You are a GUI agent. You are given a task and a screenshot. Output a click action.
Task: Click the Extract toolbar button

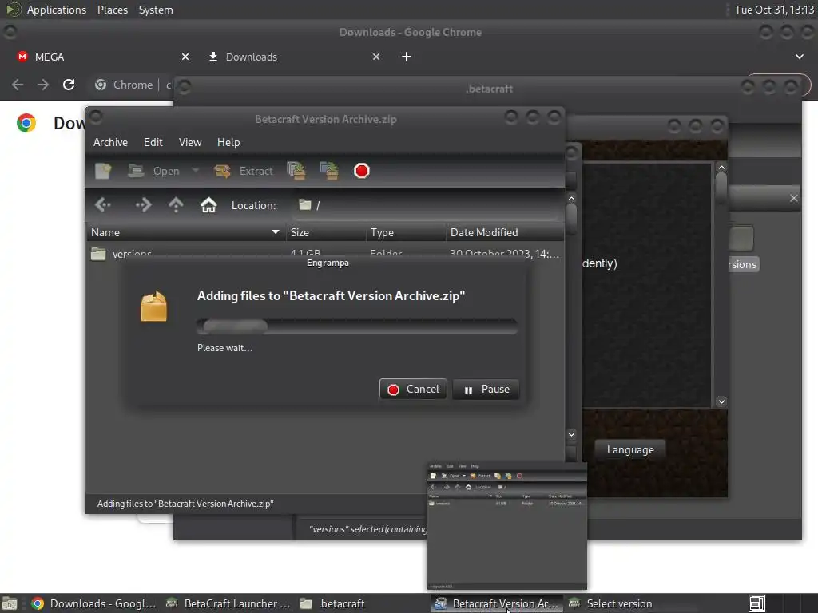(x=244, y=171)
